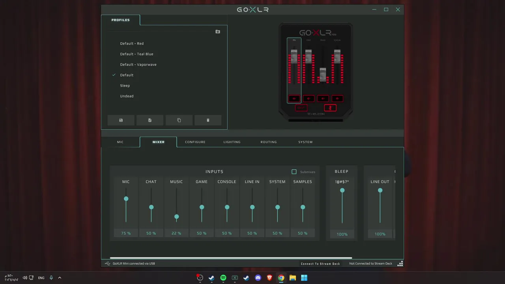The width and height of the screenshot is (505, 284).
Task: Click the Music fader on the device image
Action: (323, 75)
